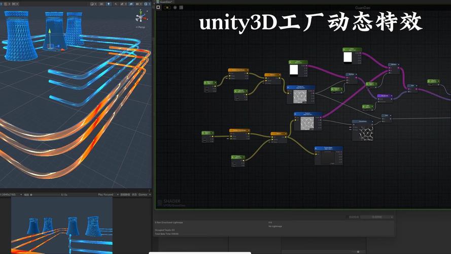Click the green Y-axis move handle arrow
Viewport: 451px width, 254px height.
click(x=50, y=31)
